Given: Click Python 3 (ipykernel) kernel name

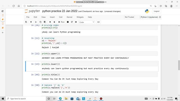Looking at the screenshot, I should (x=149, y=17).
